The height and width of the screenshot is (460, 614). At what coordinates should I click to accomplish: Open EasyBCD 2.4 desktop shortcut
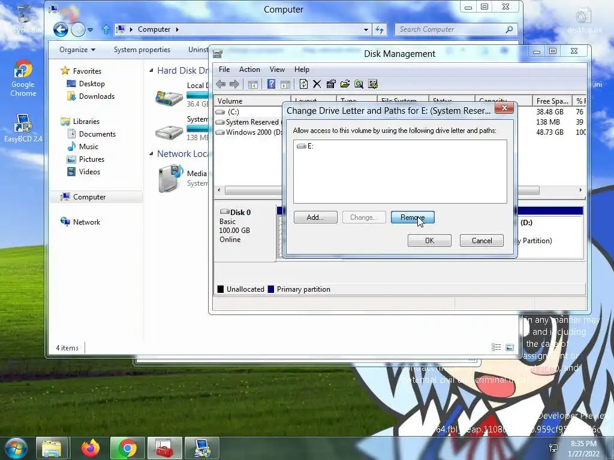tap(23, 128)
